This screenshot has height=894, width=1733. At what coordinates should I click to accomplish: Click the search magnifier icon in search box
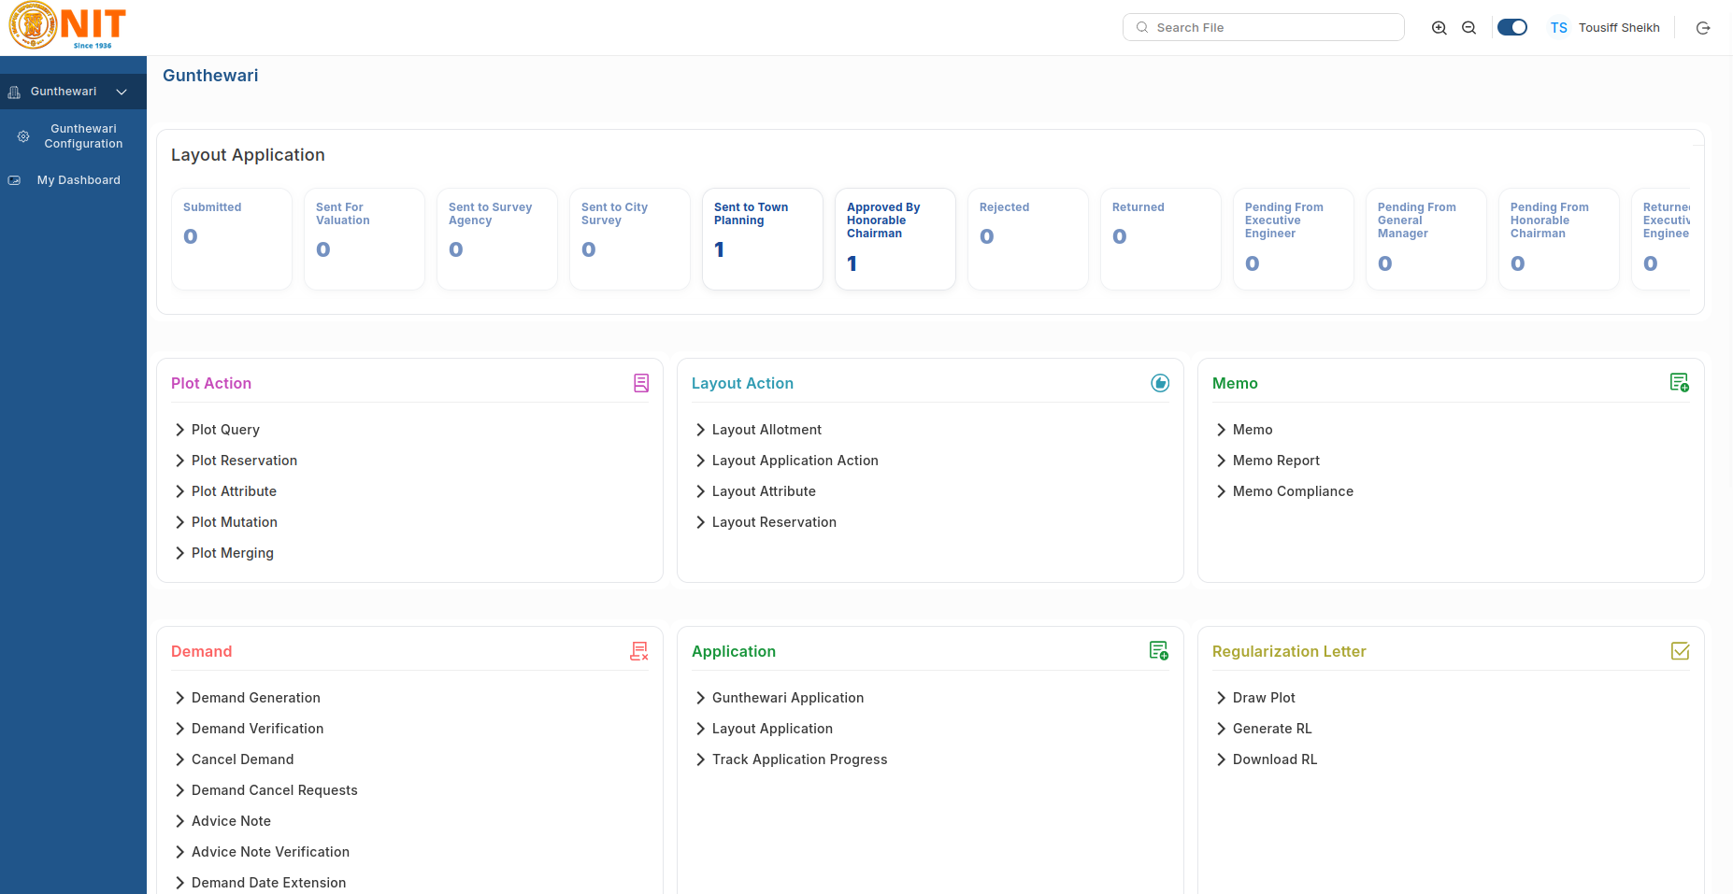click(1142, 27)
